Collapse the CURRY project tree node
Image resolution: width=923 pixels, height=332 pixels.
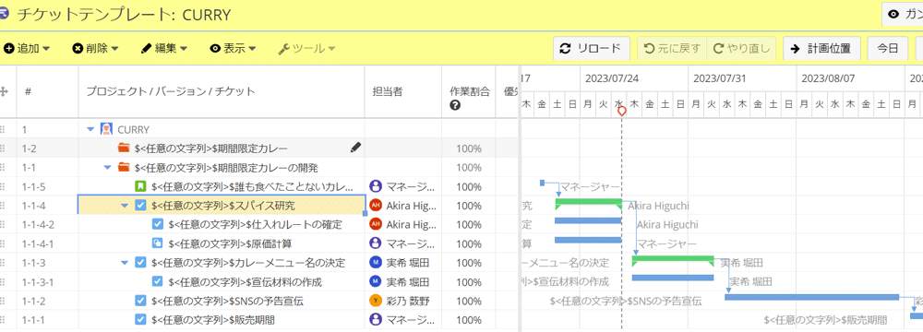[x=90, y=129]
